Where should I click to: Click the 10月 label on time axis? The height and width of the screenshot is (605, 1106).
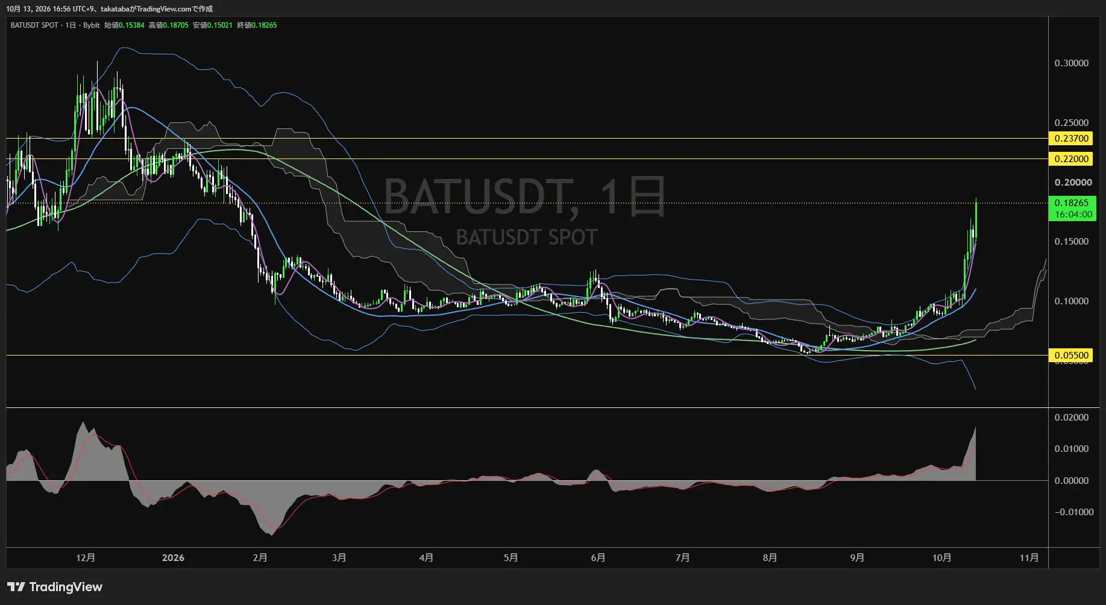point(941,558)
